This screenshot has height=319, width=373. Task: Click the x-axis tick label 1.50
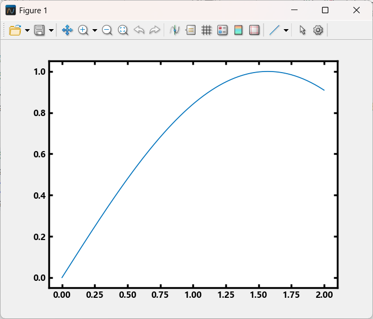coord(258,295)
